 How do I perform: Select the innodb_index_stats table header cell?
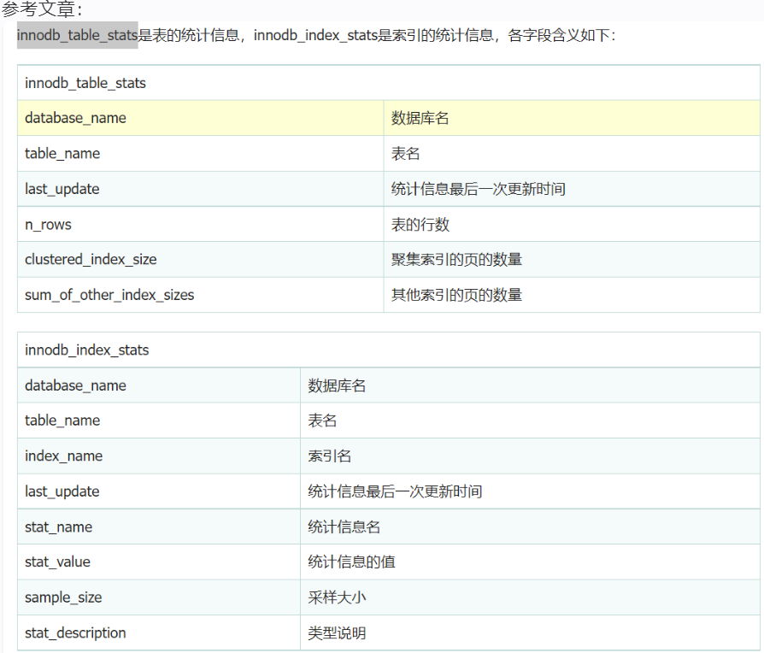86,350
